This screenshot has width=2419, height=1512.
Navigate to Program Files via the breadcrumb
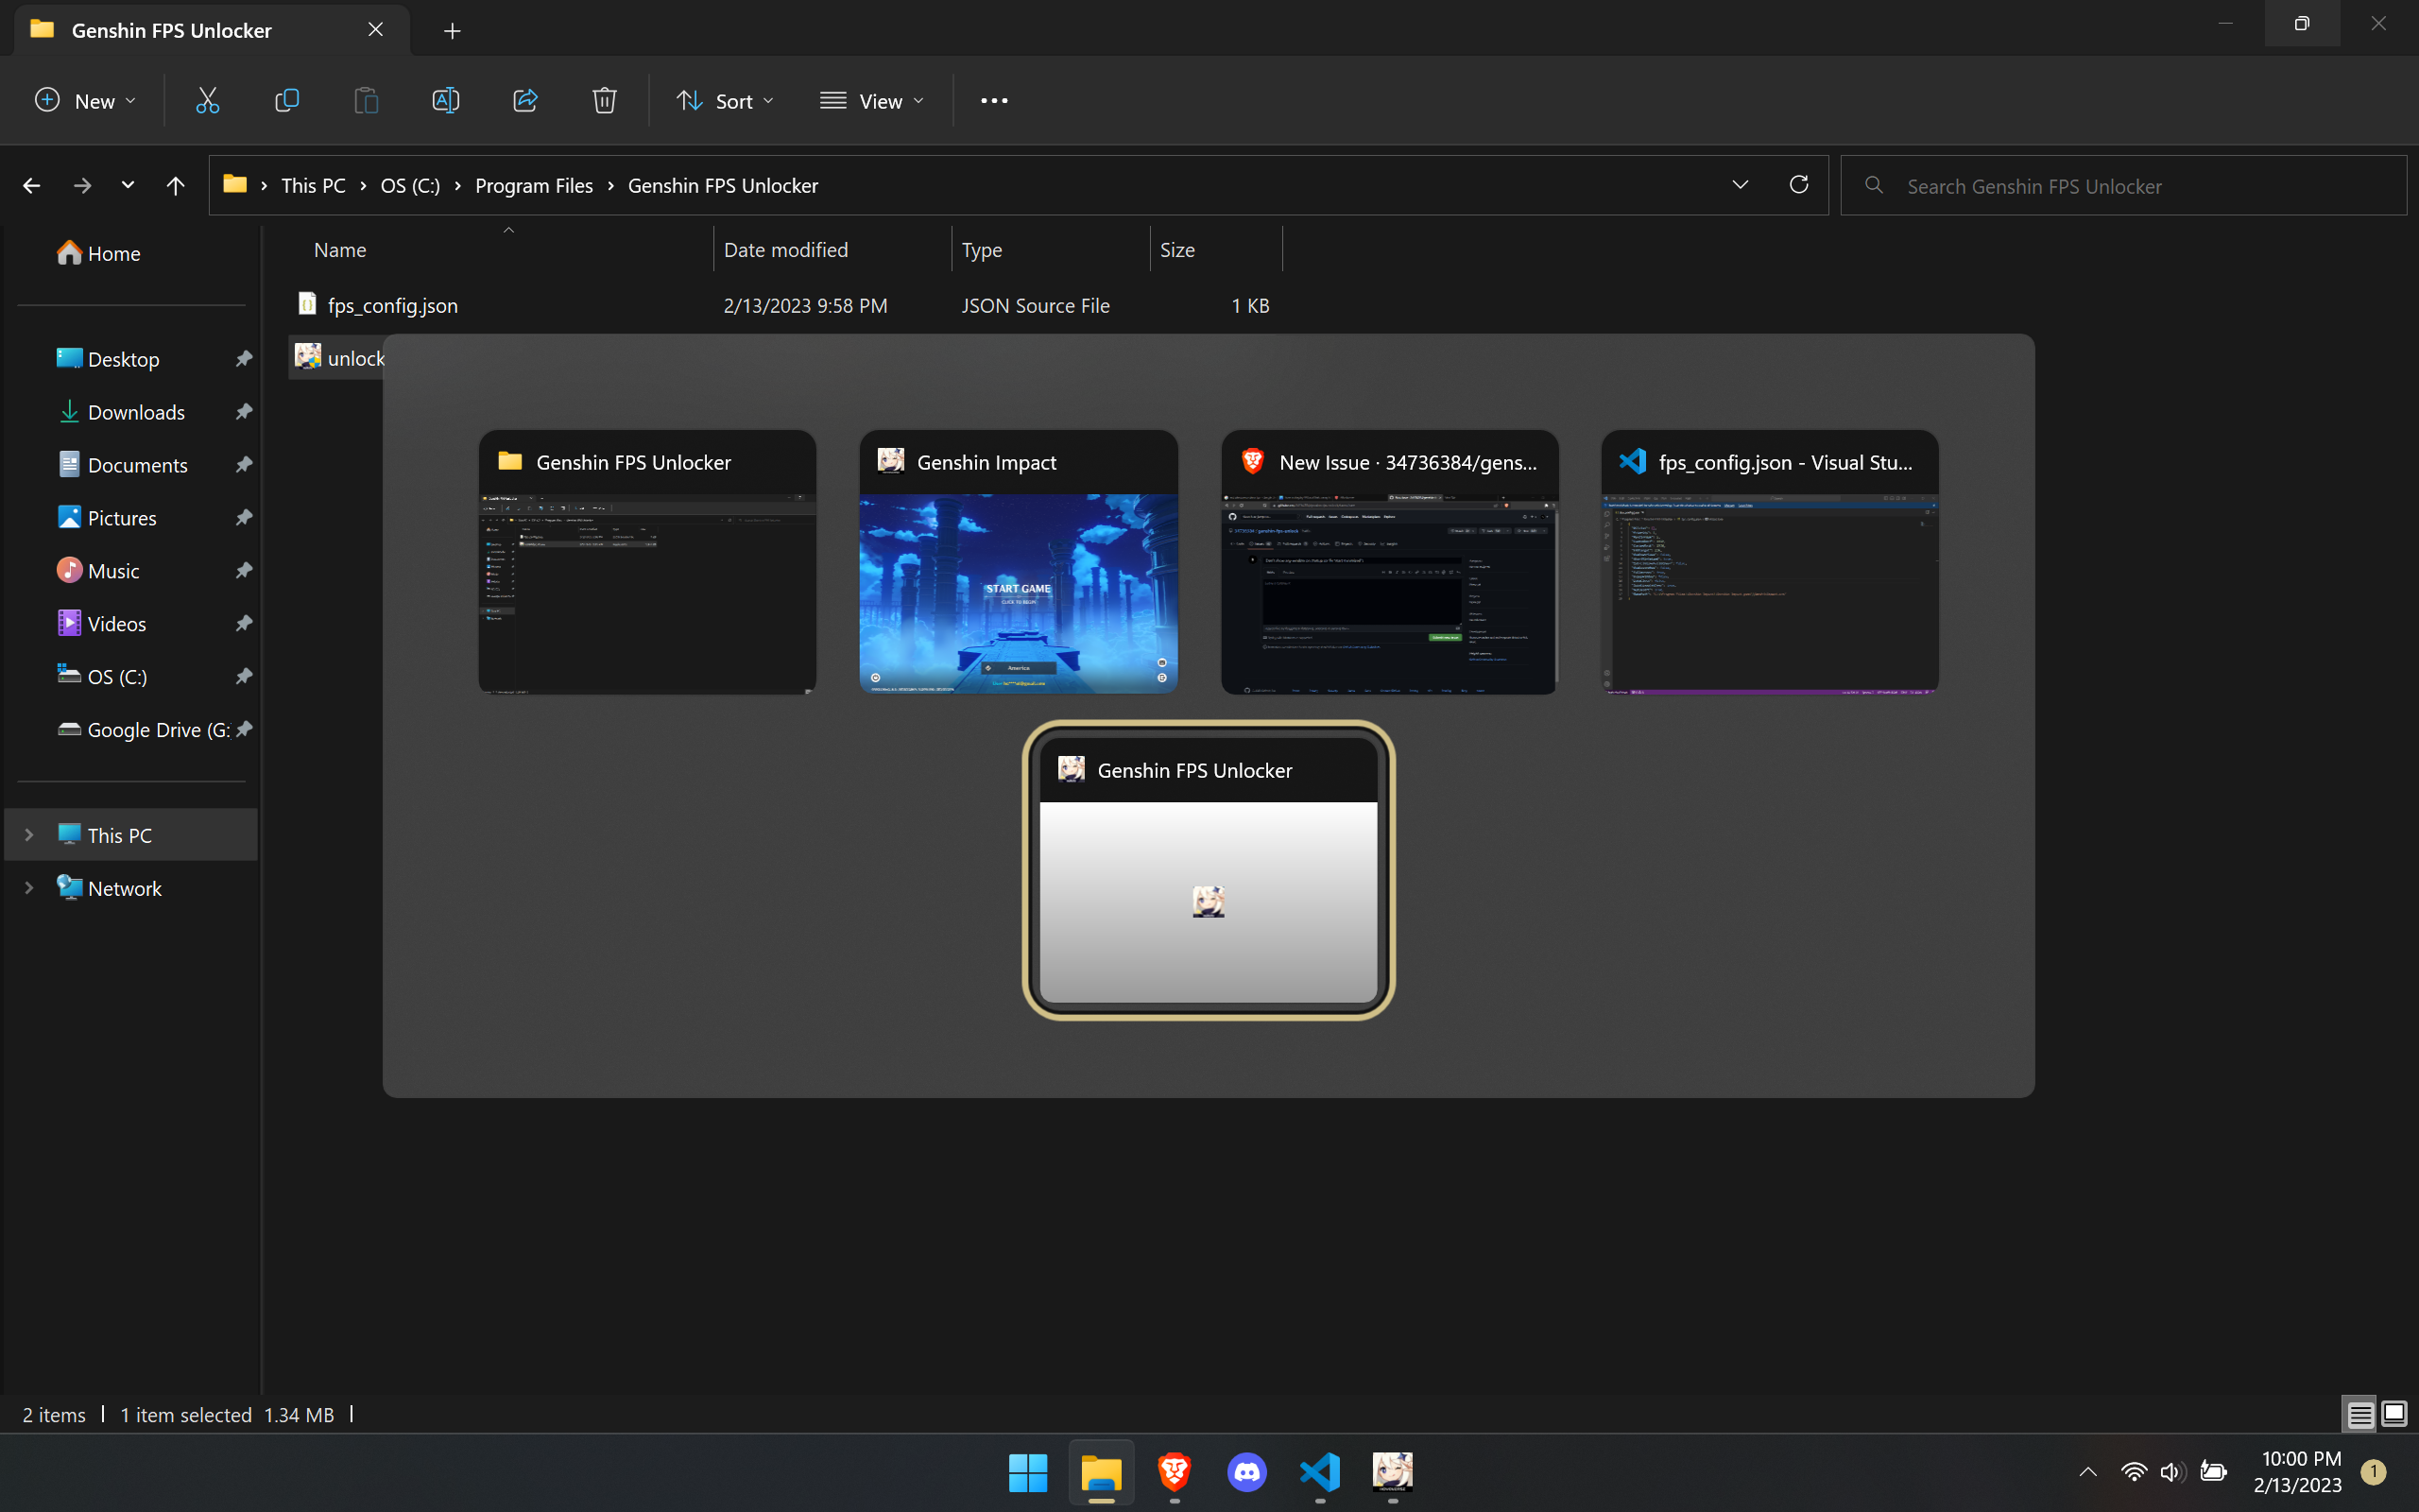534,185
